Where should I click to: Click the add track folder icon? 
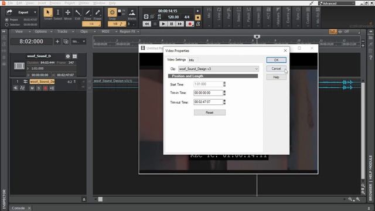pos(66,42)
